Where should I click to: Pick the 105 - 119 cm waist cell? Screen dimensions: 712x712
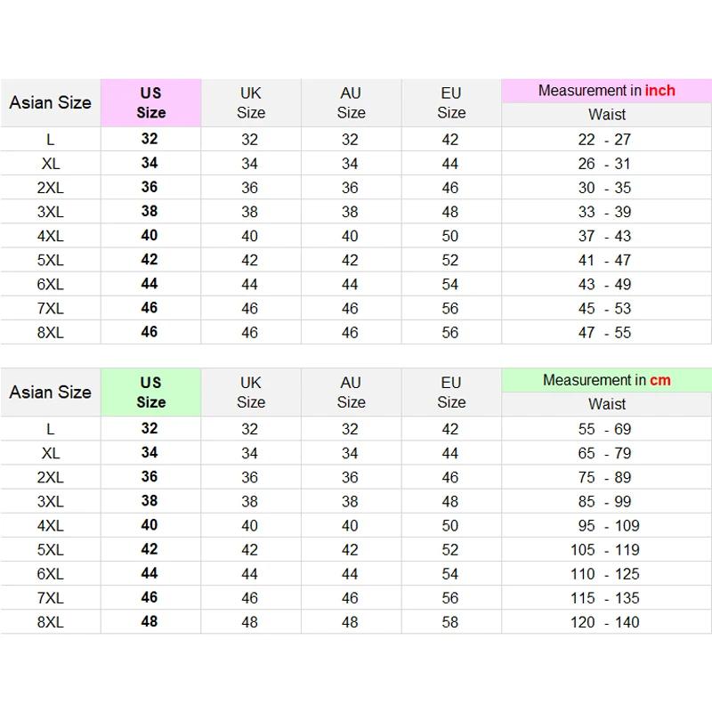pos(604,549)
